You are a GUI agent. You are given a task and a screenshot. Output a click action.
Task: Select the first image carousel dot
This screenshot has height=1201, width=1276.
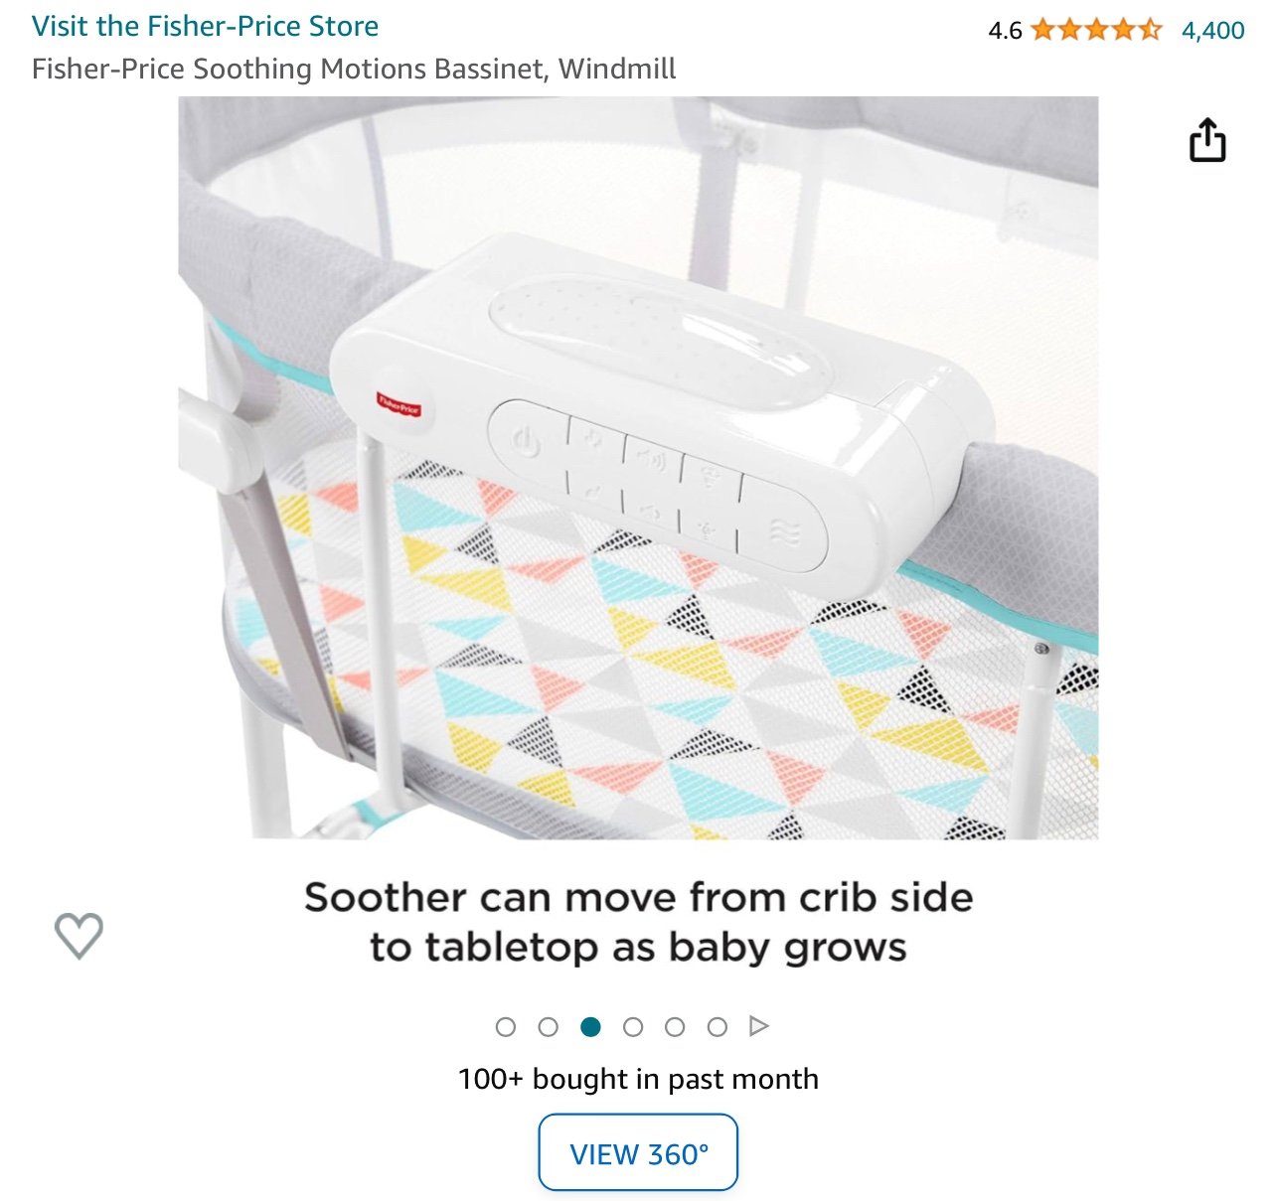(x=506, y=1027)
